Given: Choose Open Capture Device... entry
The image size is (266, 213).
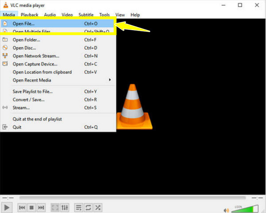Looking at the screenshot, I should (x=58, y=64).
